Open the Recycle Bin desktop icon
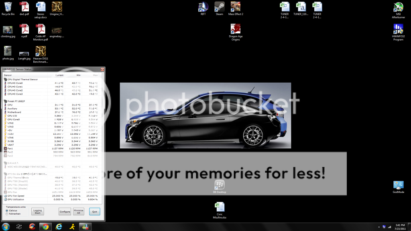411x231 pixels. 8,9
